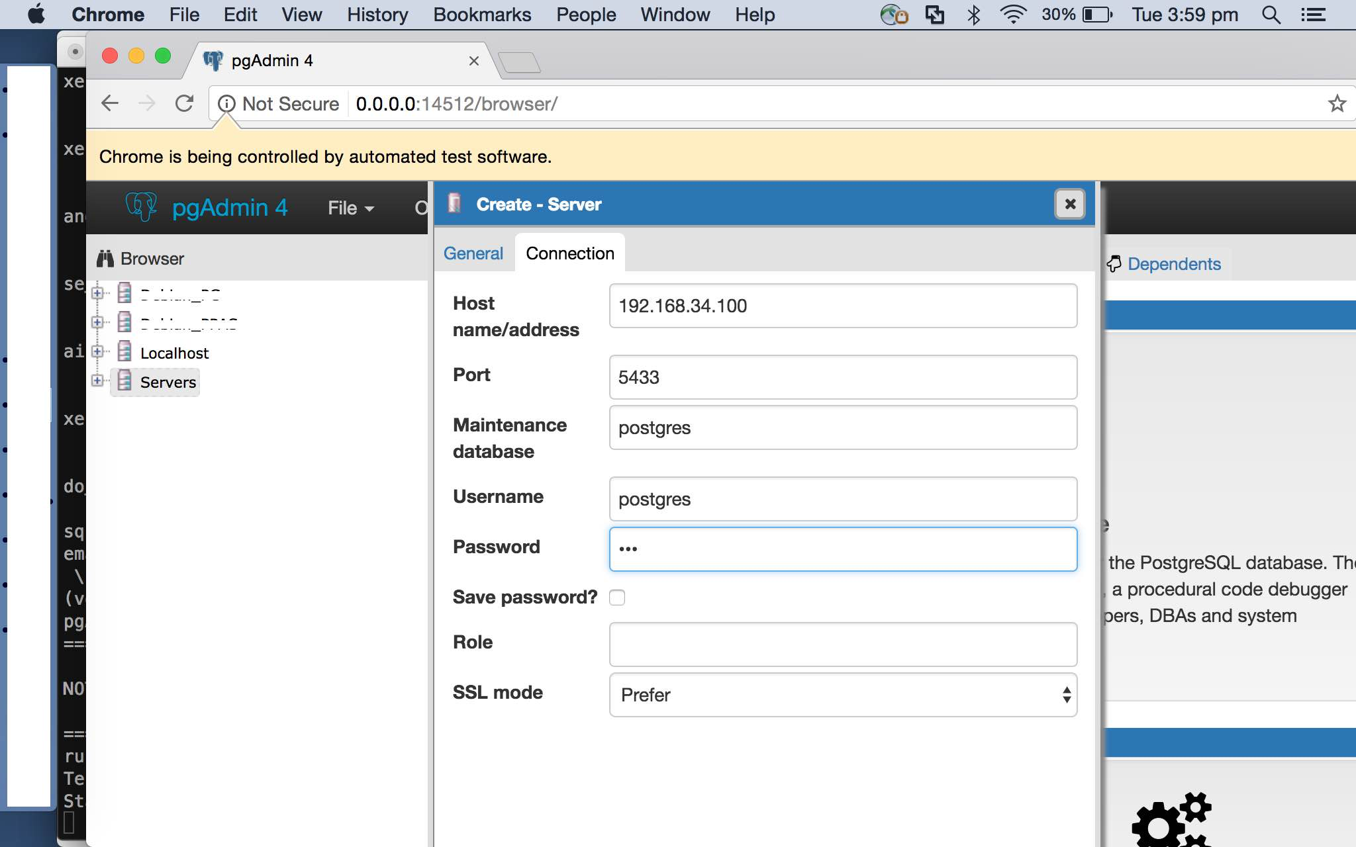Image resolution: width=1356 pixels, height=847 pixels.
Task: Click the Servers tree item icon
Action: pyautogui.click(x=124, y=382)
